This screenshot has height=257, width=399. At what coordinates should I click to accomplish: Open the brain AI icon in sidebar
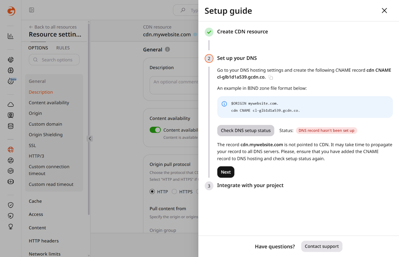[x=11, y=70]
